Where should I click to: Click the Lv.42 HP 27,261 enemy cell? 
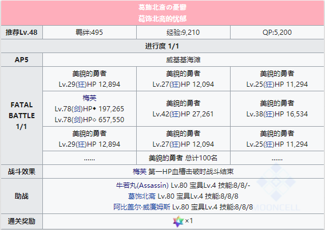point(183,108)
